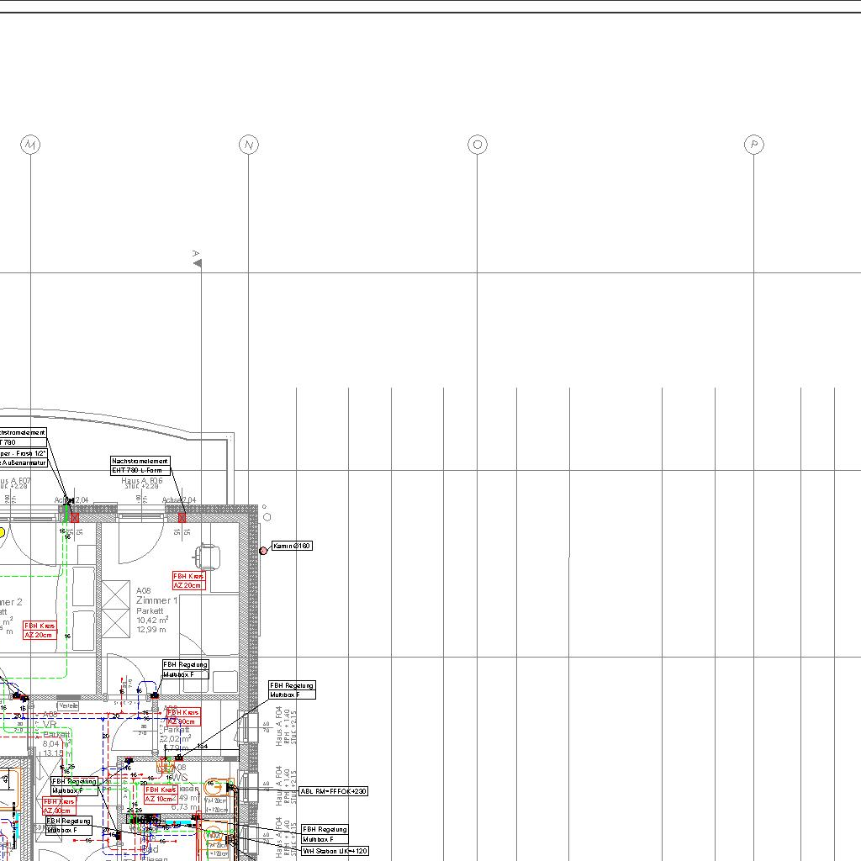Select the Verteiler label box
The width and height of the screenshot is (861, 861).
[x=68, y=705]
